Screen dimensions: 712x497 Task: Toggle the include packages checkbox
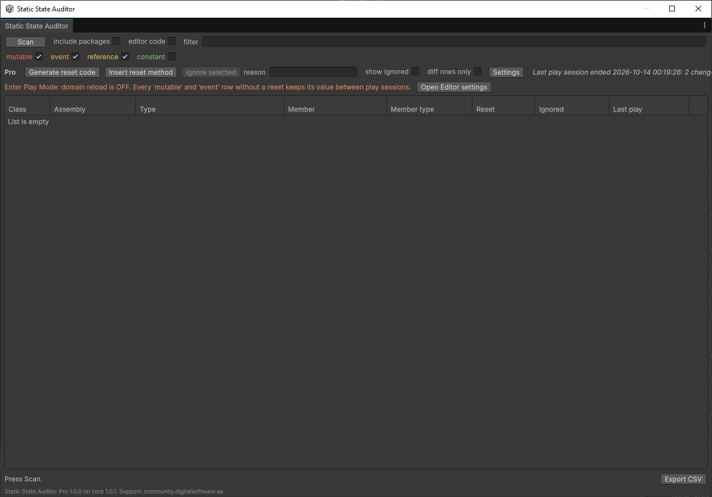point(116,41)
